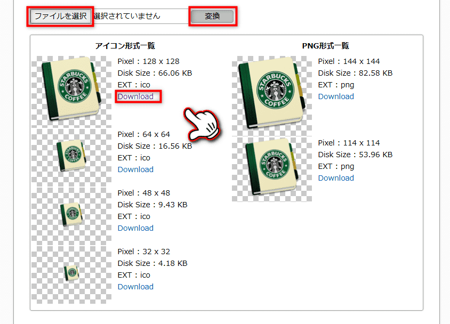This screenshot has height=324, width=450.
Task: Click the text Disk Size：53.96 KB
Action: (355, 155)
